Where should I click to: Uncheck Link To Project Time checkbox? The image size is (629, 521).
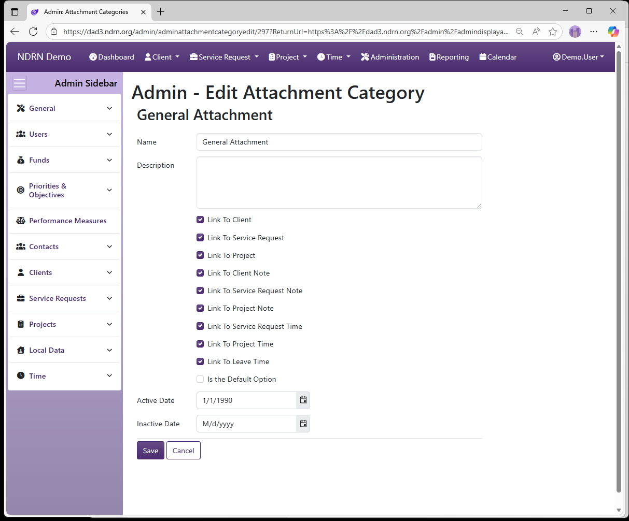200,344
